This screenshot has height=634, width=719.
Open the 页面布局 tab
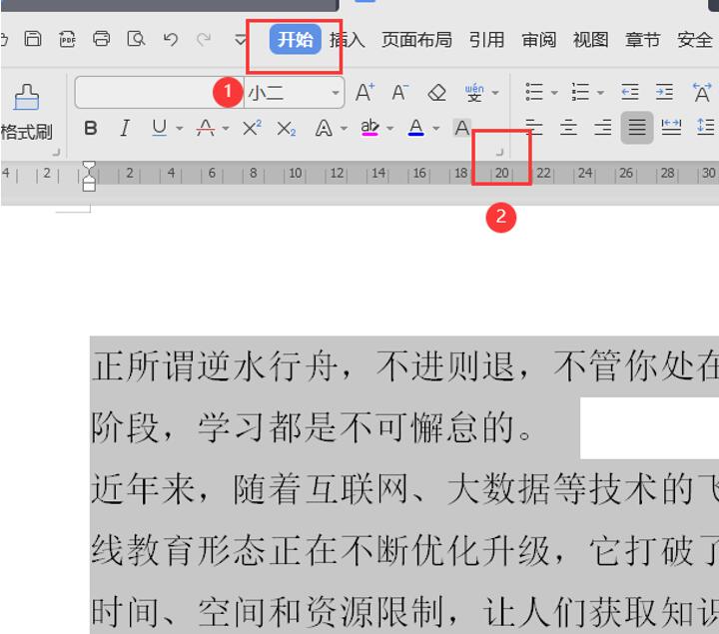point(416,40)
